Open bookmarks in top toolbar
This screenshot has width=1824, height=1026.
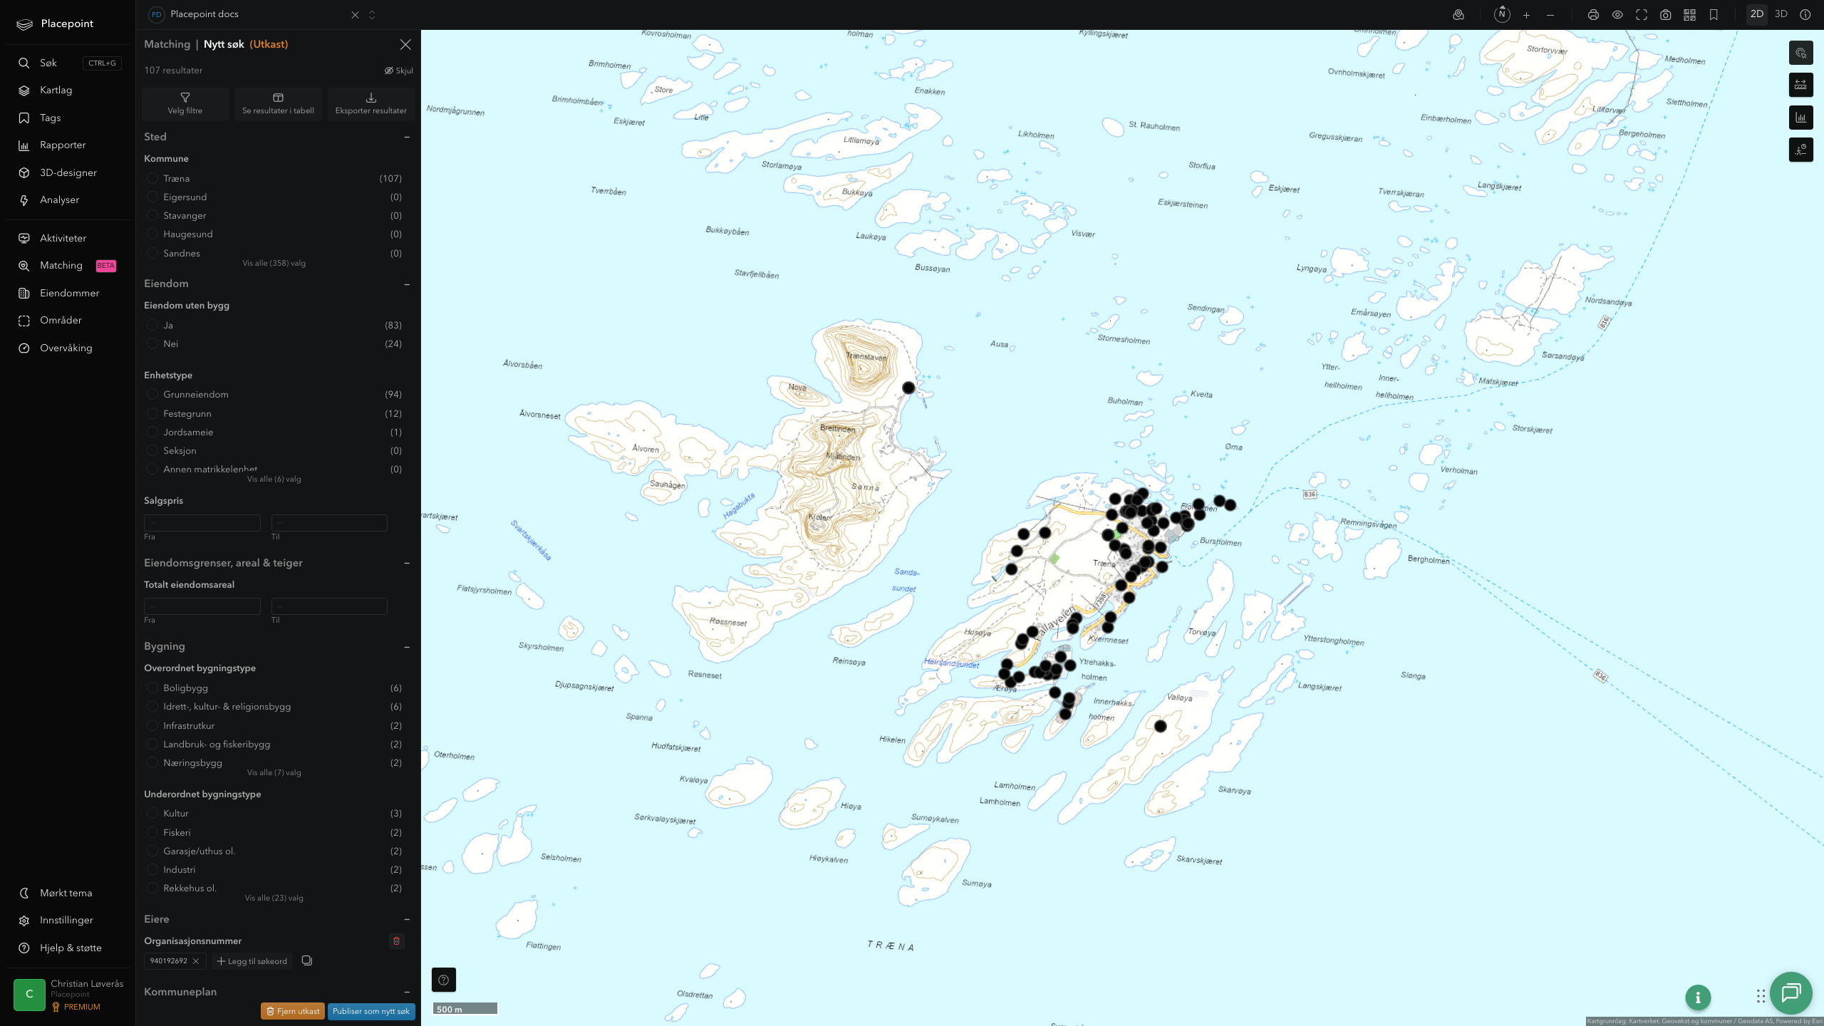pyautogui.click(x=1714, y=15)
